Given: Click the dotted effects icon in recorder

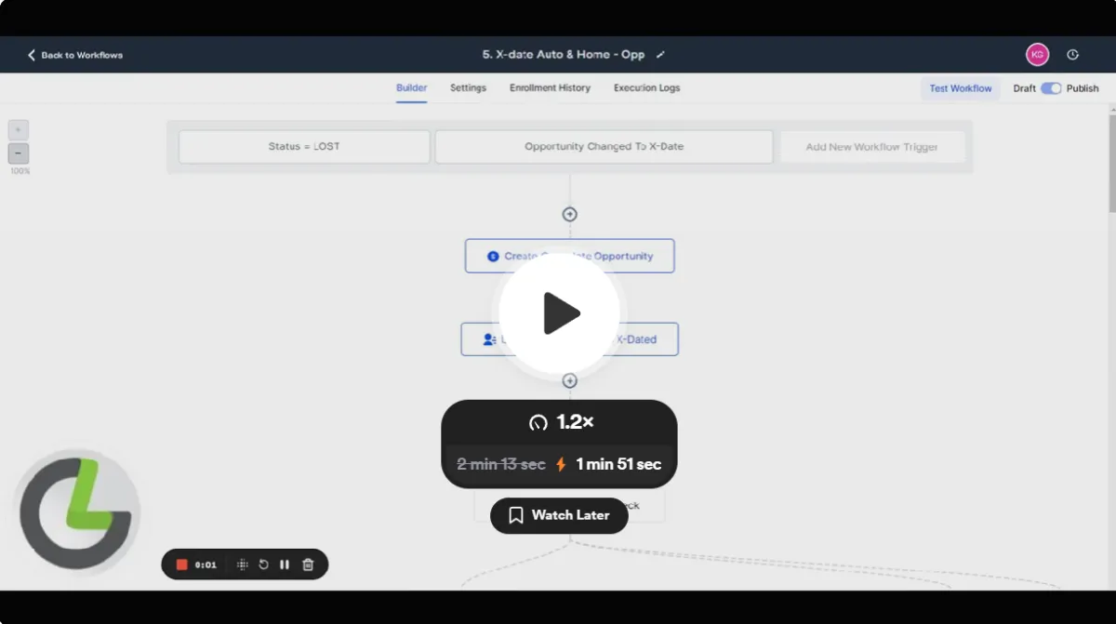Looking at the screenshot, I should point(242,564).
